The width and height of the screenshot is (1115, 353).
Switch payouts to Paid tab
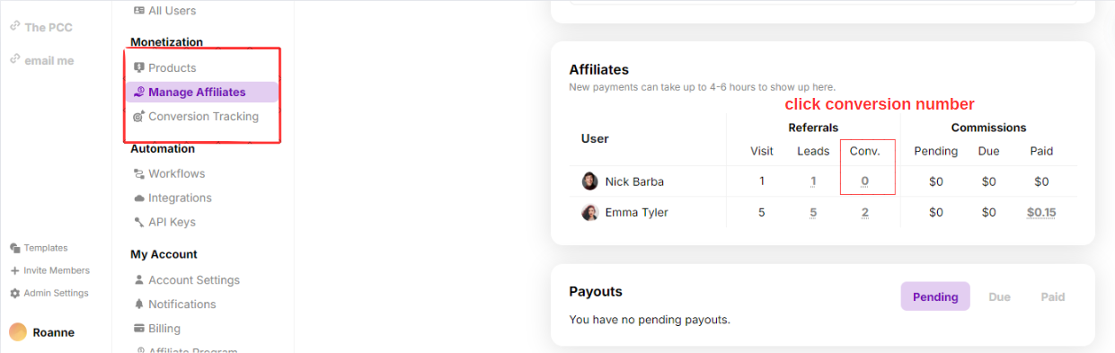[1053, 296]
